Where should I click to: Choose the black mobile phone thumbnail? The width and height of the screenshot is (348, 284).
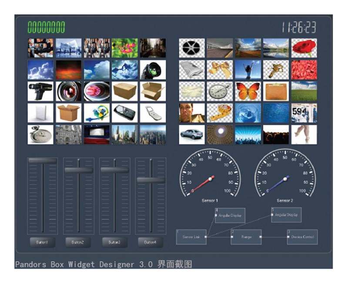(x=125, y=113)
